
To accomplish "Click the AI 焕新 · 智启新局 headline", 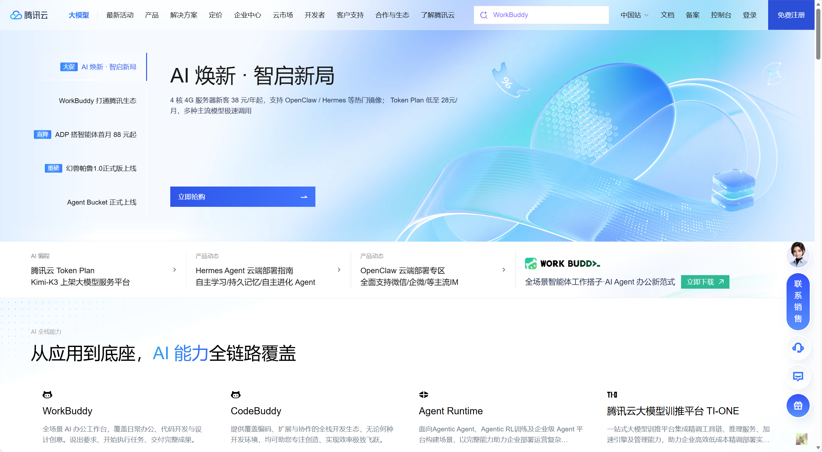I will tap(253, 76).
